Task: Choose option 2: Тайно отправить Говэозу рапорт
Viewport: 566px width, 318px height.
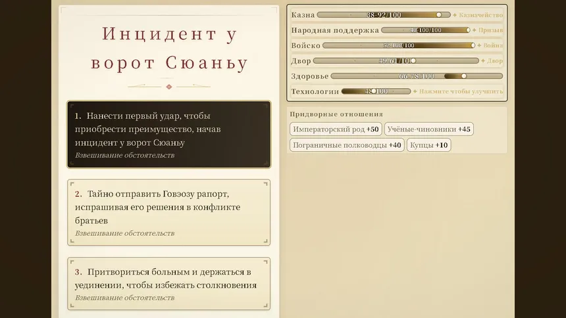Action: click(x=169, y=213)
